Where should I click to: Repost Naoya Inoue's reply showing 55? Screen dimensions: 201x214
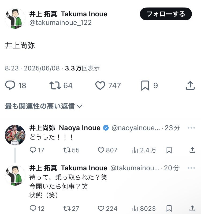[x=71, y=150]
